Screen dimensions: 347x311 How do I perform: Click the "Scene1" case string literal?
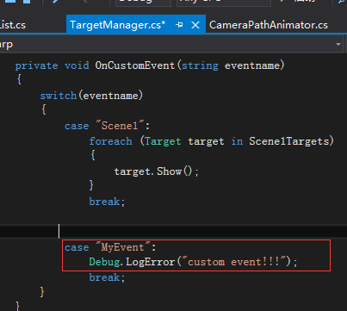pos(120,126)
